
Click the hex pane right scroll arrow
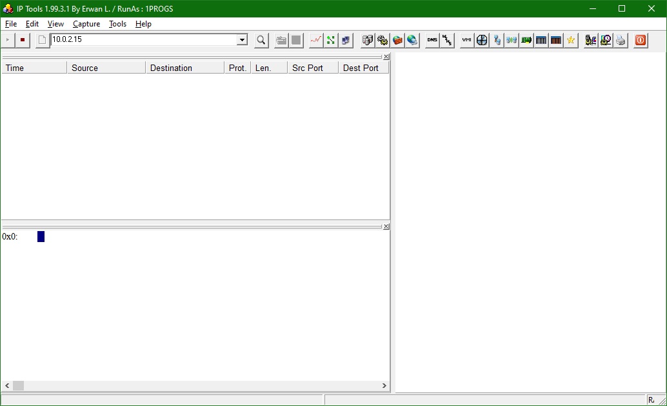(x=384, y=385)
